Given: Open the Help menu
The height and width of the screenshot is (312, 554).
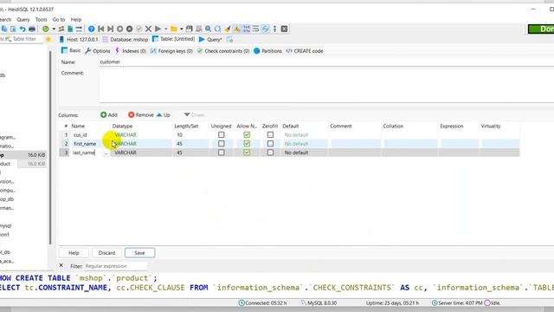Looking at the screenshot, I should (x=76, y=19).
